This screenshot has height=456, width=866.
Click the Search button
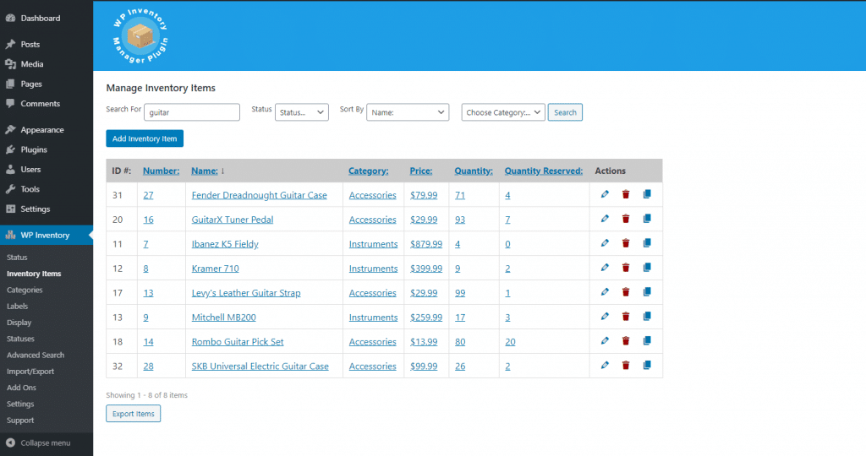(x=565, y=112)
